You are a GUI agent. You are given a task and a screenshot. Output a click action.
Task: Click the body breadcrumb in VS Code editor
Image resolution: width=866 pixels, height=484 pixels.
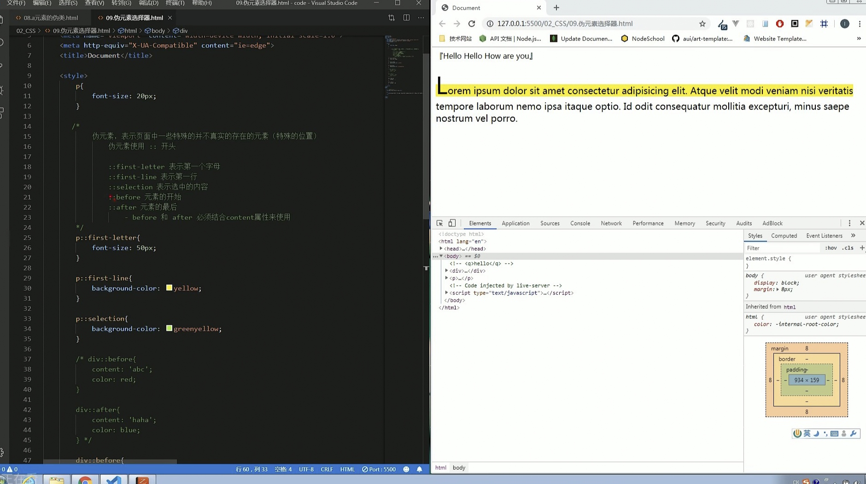tap(155, 31)
